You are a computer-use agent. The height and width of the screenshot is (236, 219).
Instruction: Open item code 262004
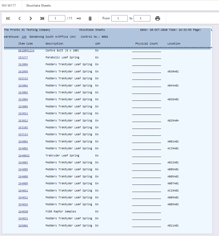coord(23,64)
